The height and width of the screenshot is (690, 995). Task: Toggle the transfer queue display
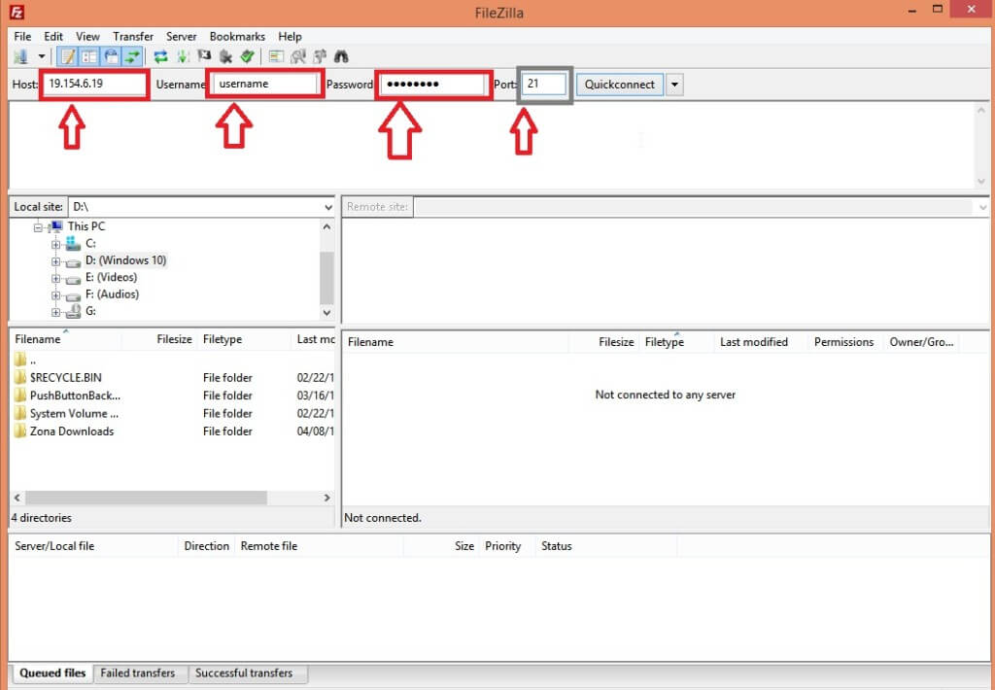132,56
